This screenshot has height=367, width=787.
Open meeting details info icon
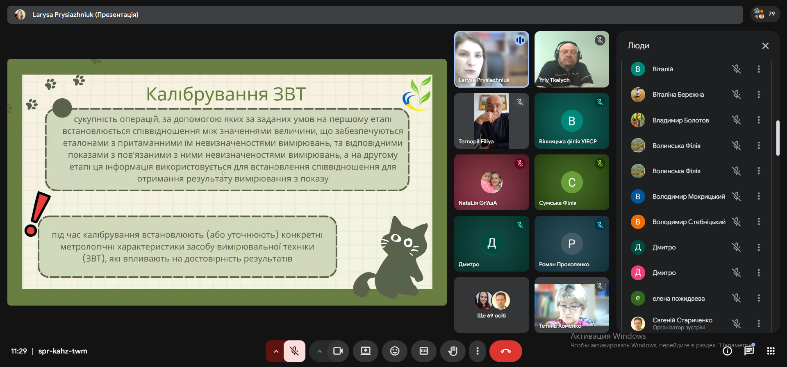click(x=727, y=351)
